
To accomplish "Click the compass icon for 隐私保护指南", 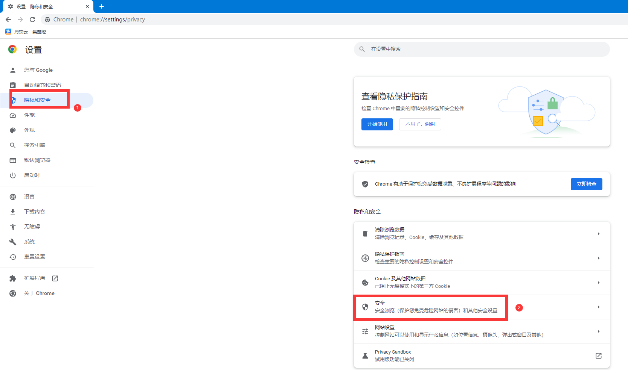I will pos(365,258).
